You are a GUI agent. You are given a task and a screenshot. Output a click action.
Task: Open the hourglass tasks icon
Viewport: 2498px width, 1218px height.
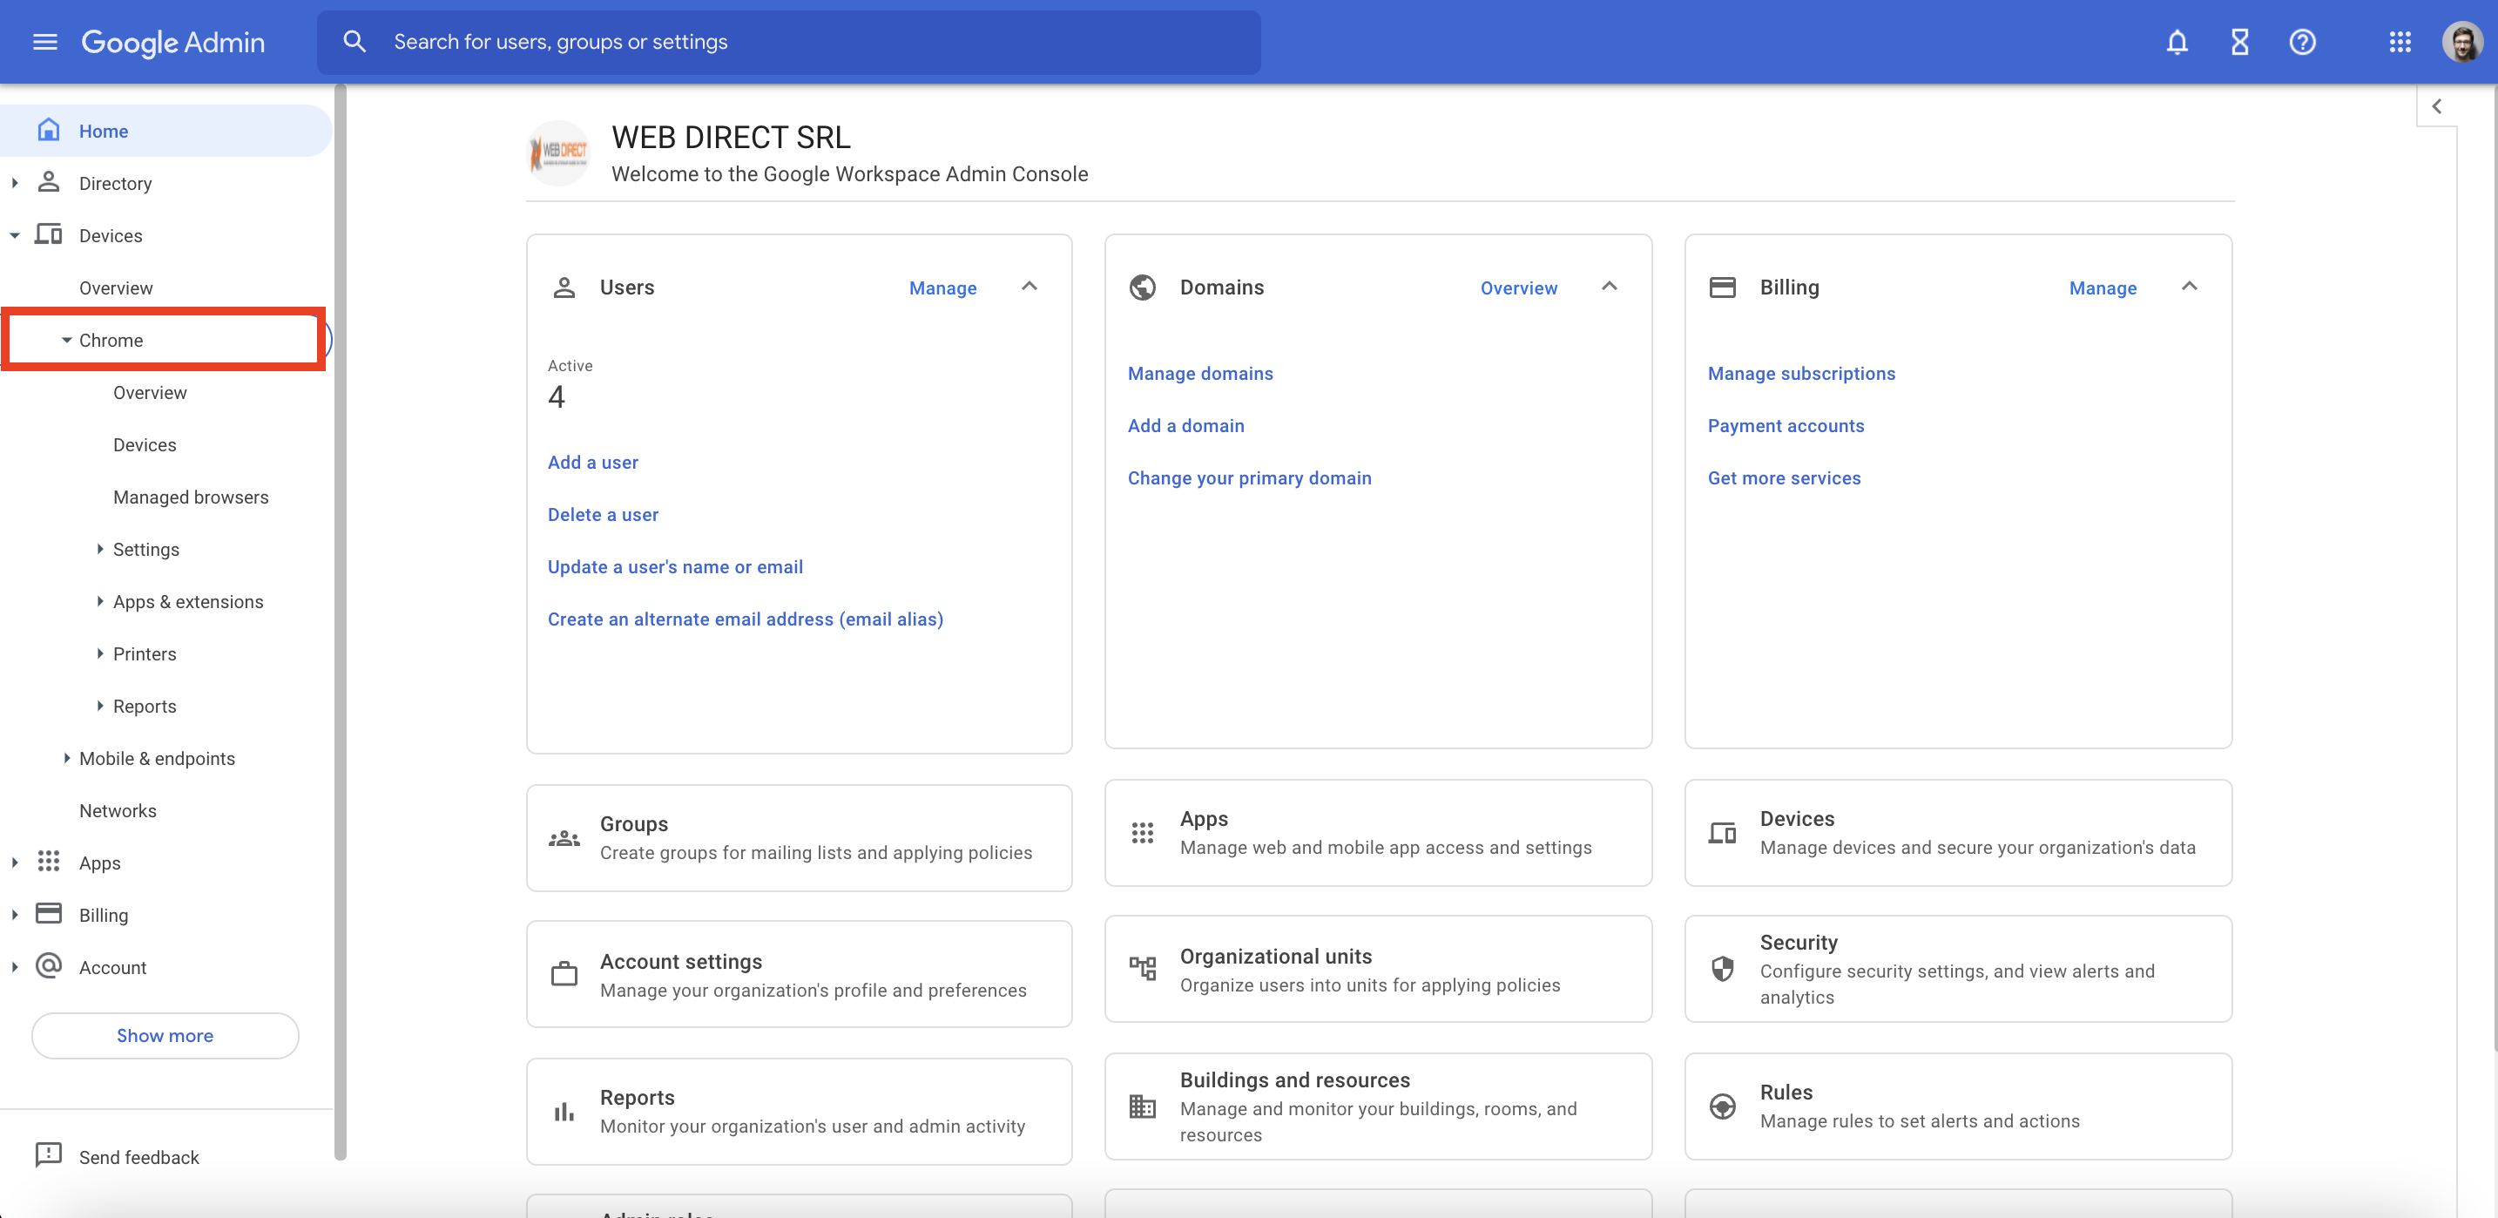[2239, 42]
